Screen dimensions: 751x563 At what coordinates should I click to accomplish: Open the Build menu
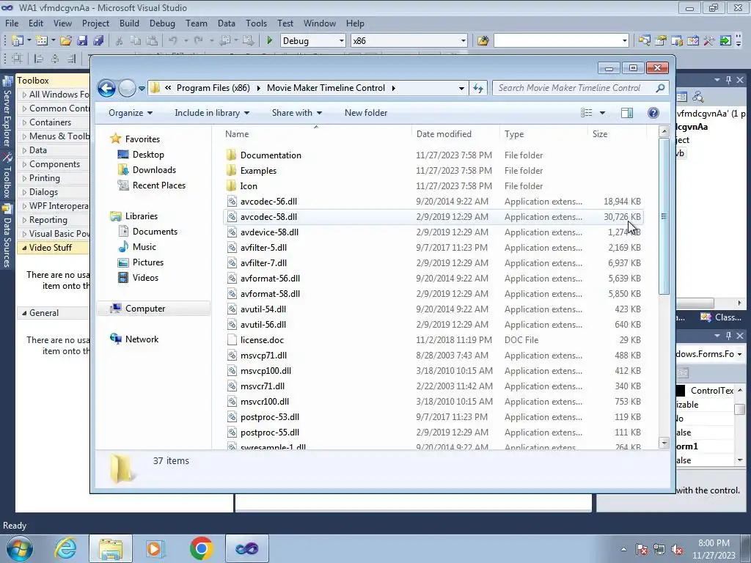pos(129,23)
